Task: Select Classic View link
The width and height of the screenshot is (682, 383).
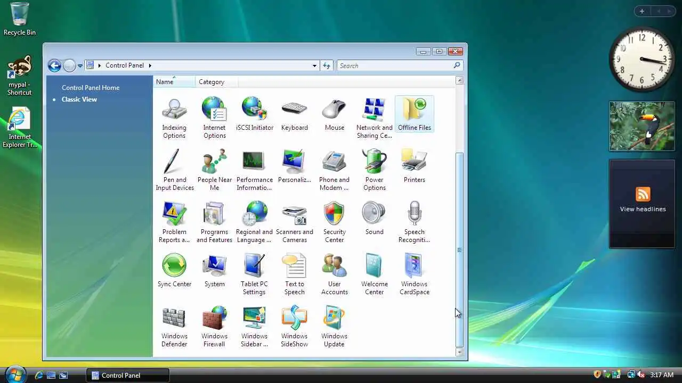Action: pos(79,99)
